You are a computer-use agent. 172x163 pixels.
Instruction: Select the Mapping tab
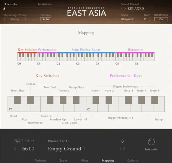(x=108, y=160)
